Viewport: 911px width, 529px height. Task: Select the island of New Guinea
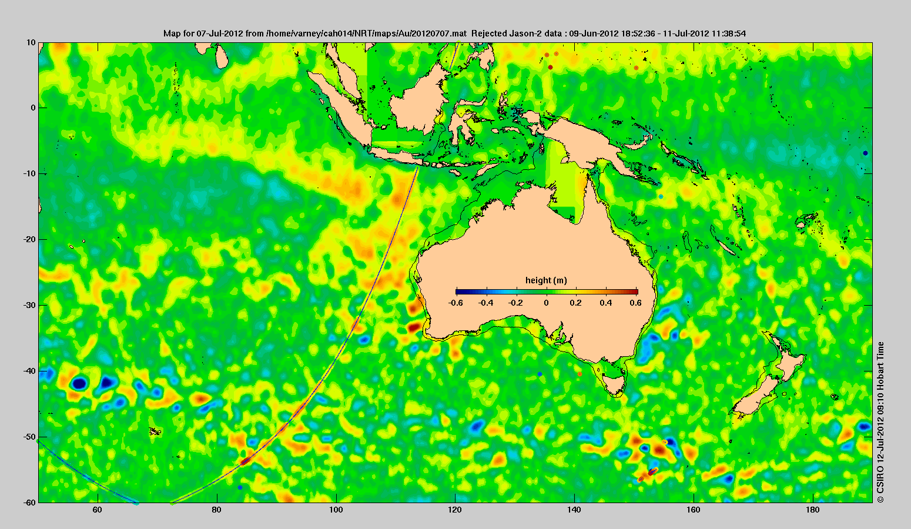[594, 141]
